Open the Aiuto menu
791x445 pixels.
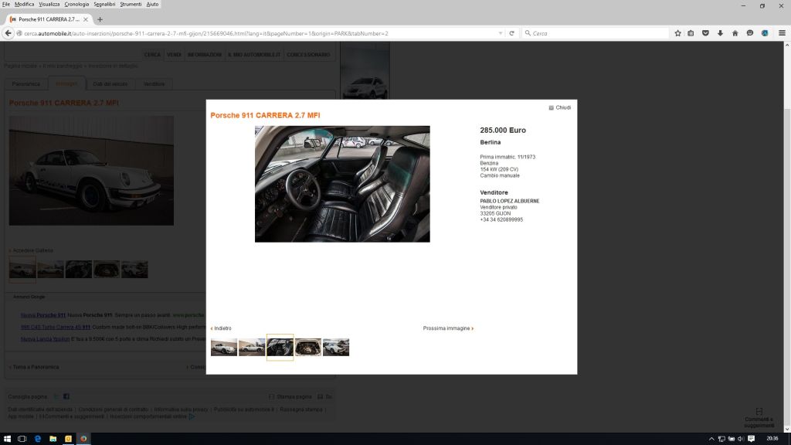[152, 4]
